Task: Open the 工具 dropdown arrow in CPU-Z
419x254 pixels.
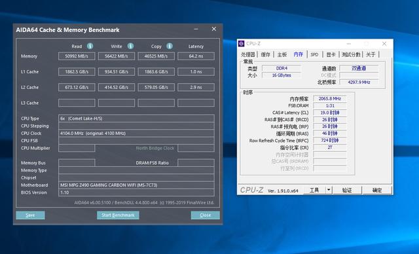Action: click(x=329, y=190)
